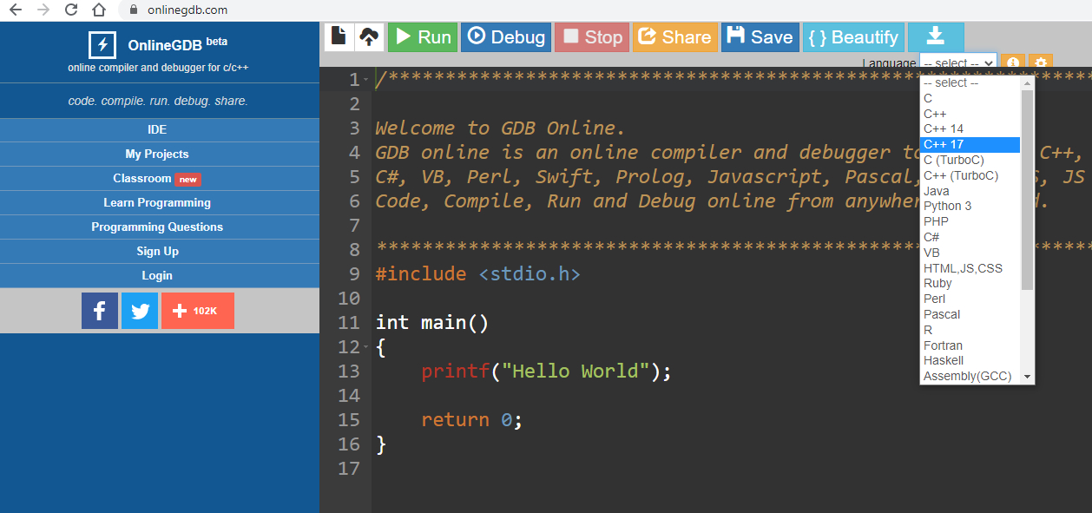1092x513 pixels.
Task: Select Ruby in the language list
Action: click(970, 283)
